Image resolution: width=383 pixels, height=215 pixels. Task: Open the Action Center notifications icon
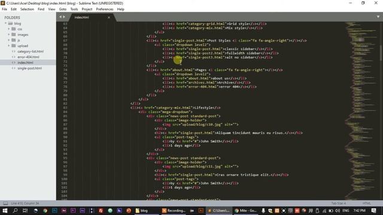[373, 210]
